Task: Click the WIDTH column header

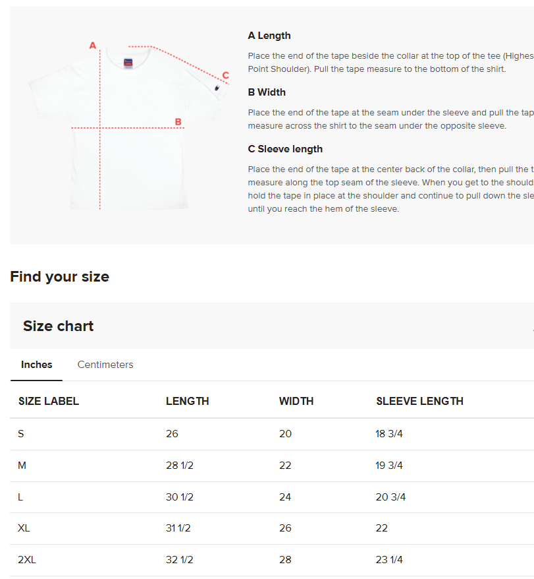Action: (296, 401)
